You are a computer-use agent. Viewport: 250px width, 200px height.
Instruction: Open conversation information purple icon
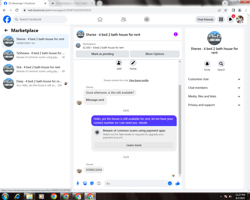[x=175, y=34]
